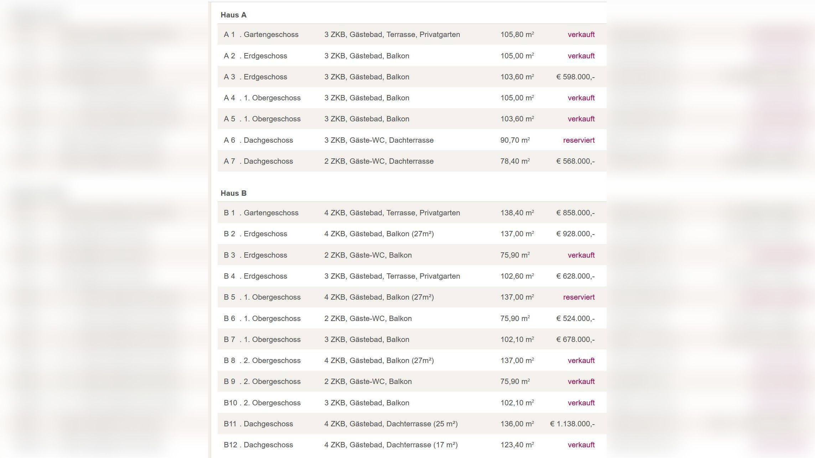Viewport: 815px width, 458px height.
Task: Click the Haus A heading
Action: pos(233,15)
